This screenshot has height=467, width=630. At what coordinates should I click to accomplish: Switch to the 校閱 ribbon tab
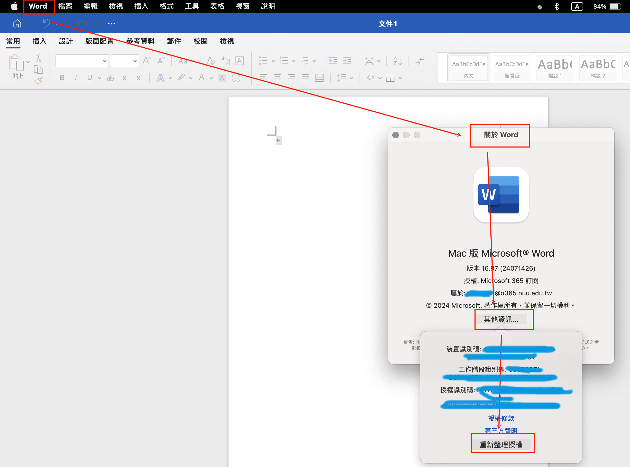point(200,41)
